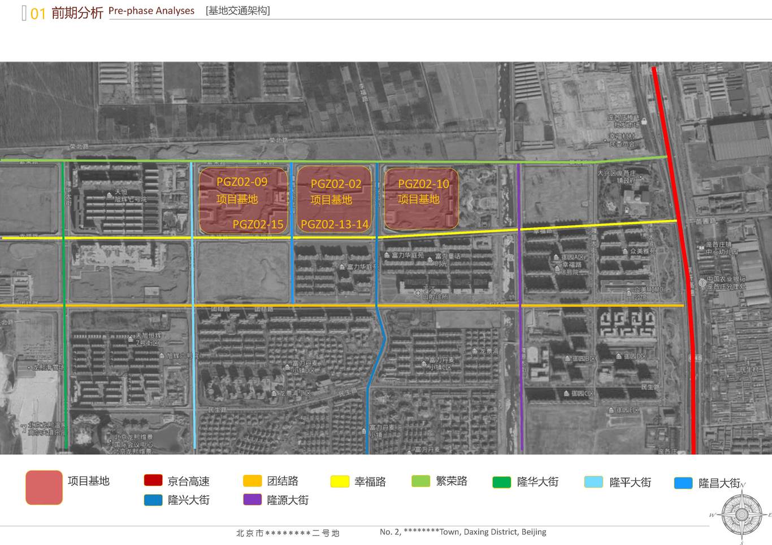Click the light blue 隆平大街 legend swatch
This screenshot has width=772, height=545.
593,482
